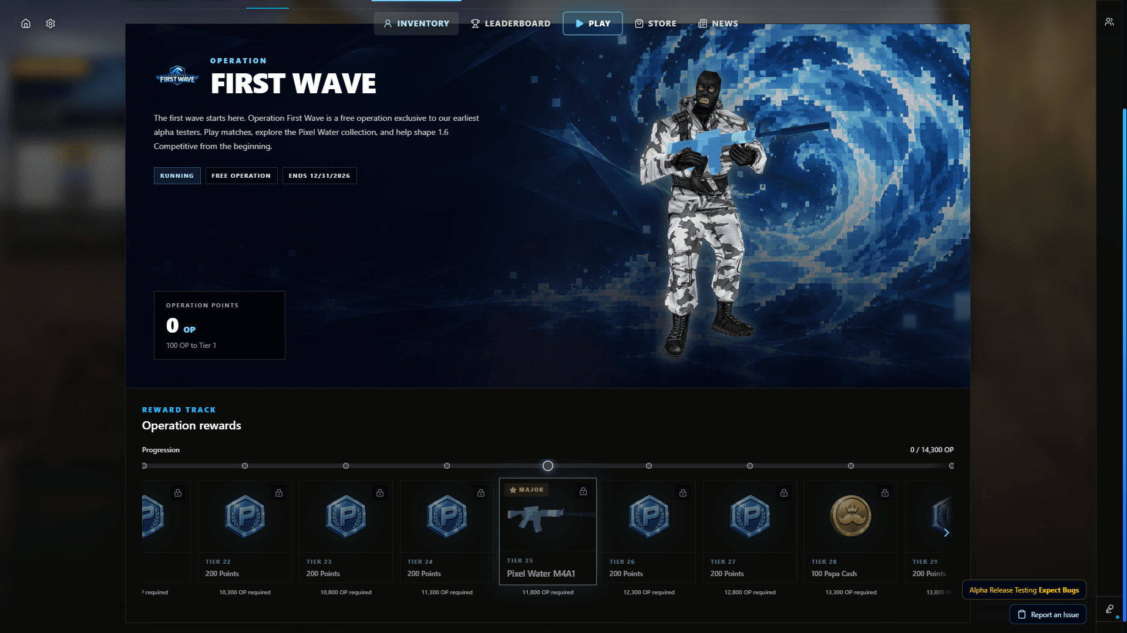Click the Tier 26 points badge icon

pyautogui.click(x=649, y=516)
